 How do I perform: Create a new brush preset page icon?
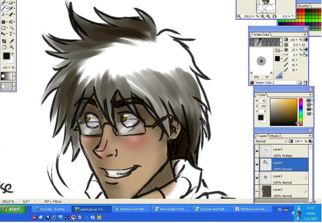click(x=300, y=83)
